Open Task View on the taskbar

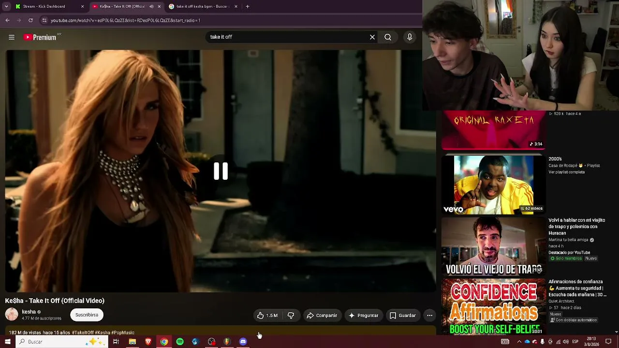coord(116,342)
